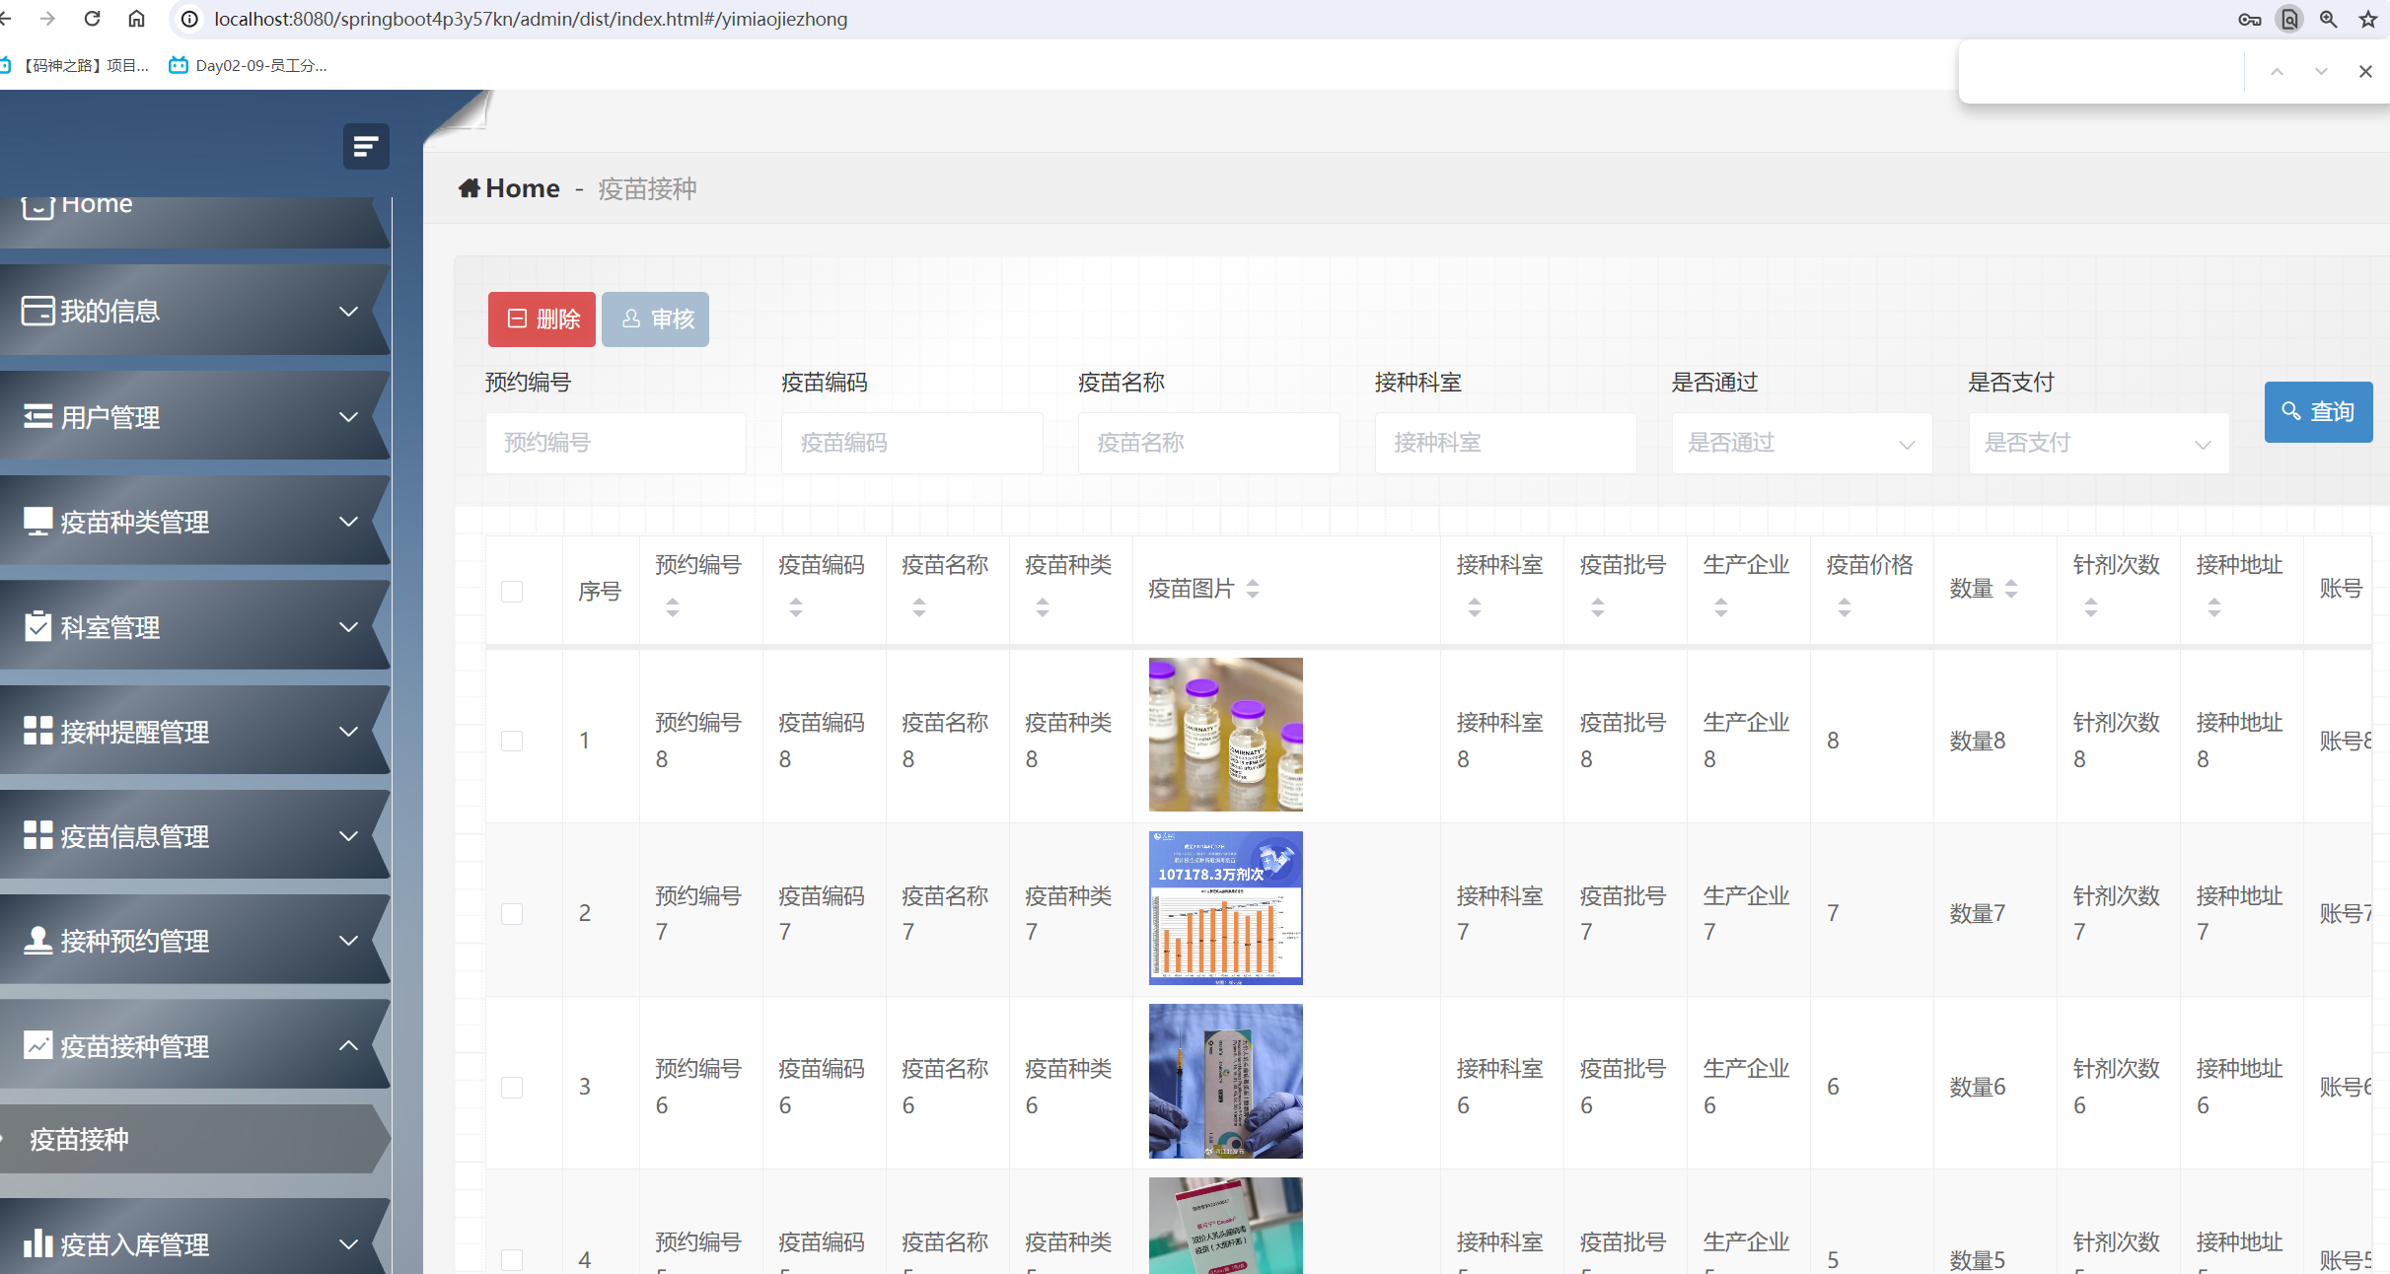This screenshot has height=1274, width=2390.
Task: Bookmark this page with the star icon
Action: pos(2367,19)
